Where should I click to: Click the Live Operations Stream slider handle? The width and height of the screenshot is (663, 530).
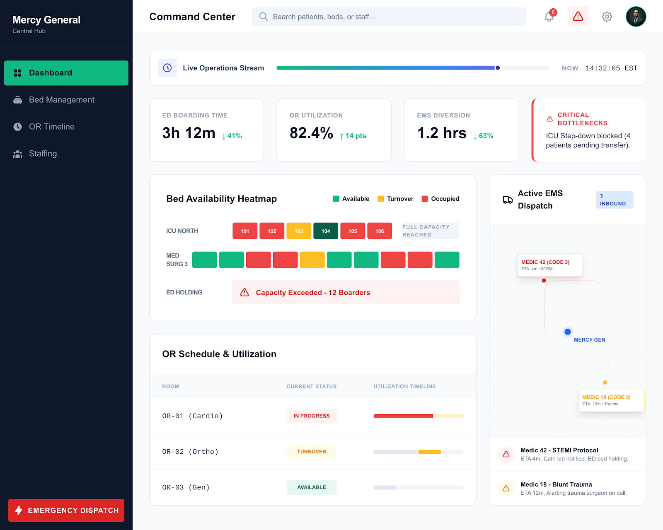pos(498,68)
